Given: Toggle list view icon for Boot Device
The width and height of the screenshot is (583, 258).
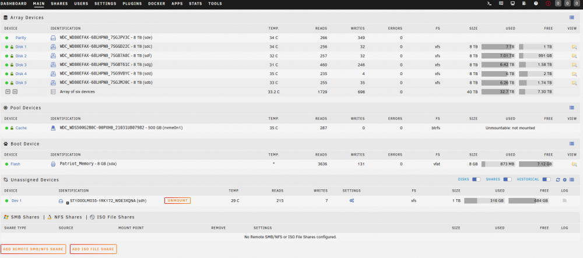Looking at the screenshot, I should point(571,144).
